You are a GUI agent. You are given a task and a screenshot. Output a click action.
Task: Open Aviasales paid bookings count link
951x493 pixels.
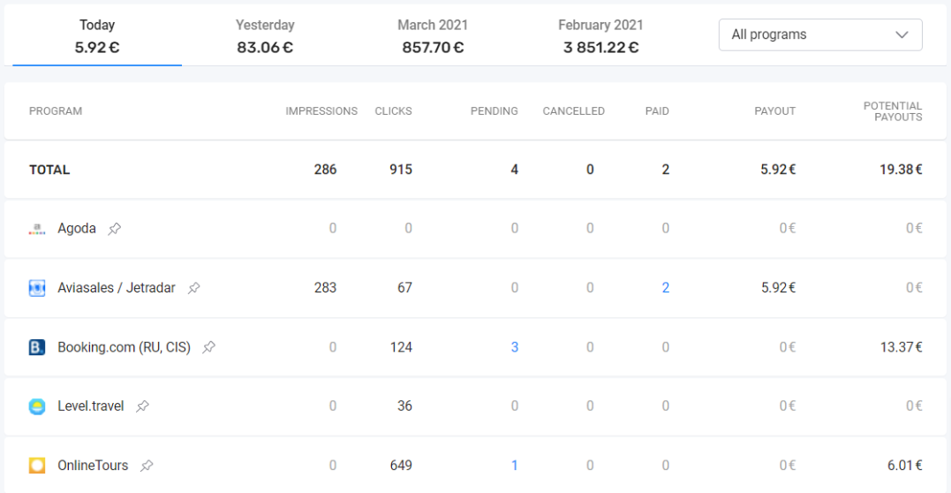(x=666, y=288)
